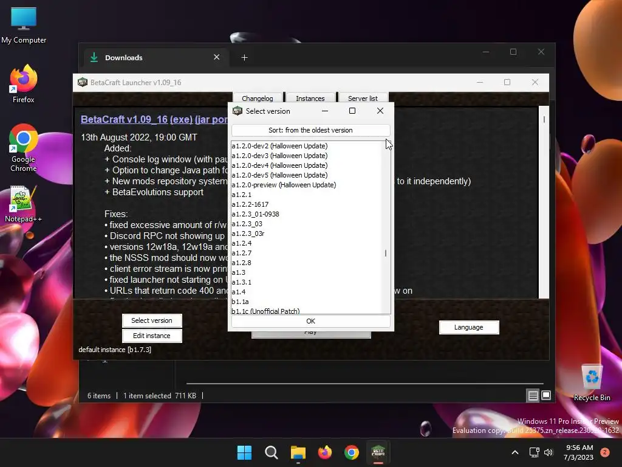Screen dimensions: 622x467
Task: Select version b1.1a
Action: point(307,302)
